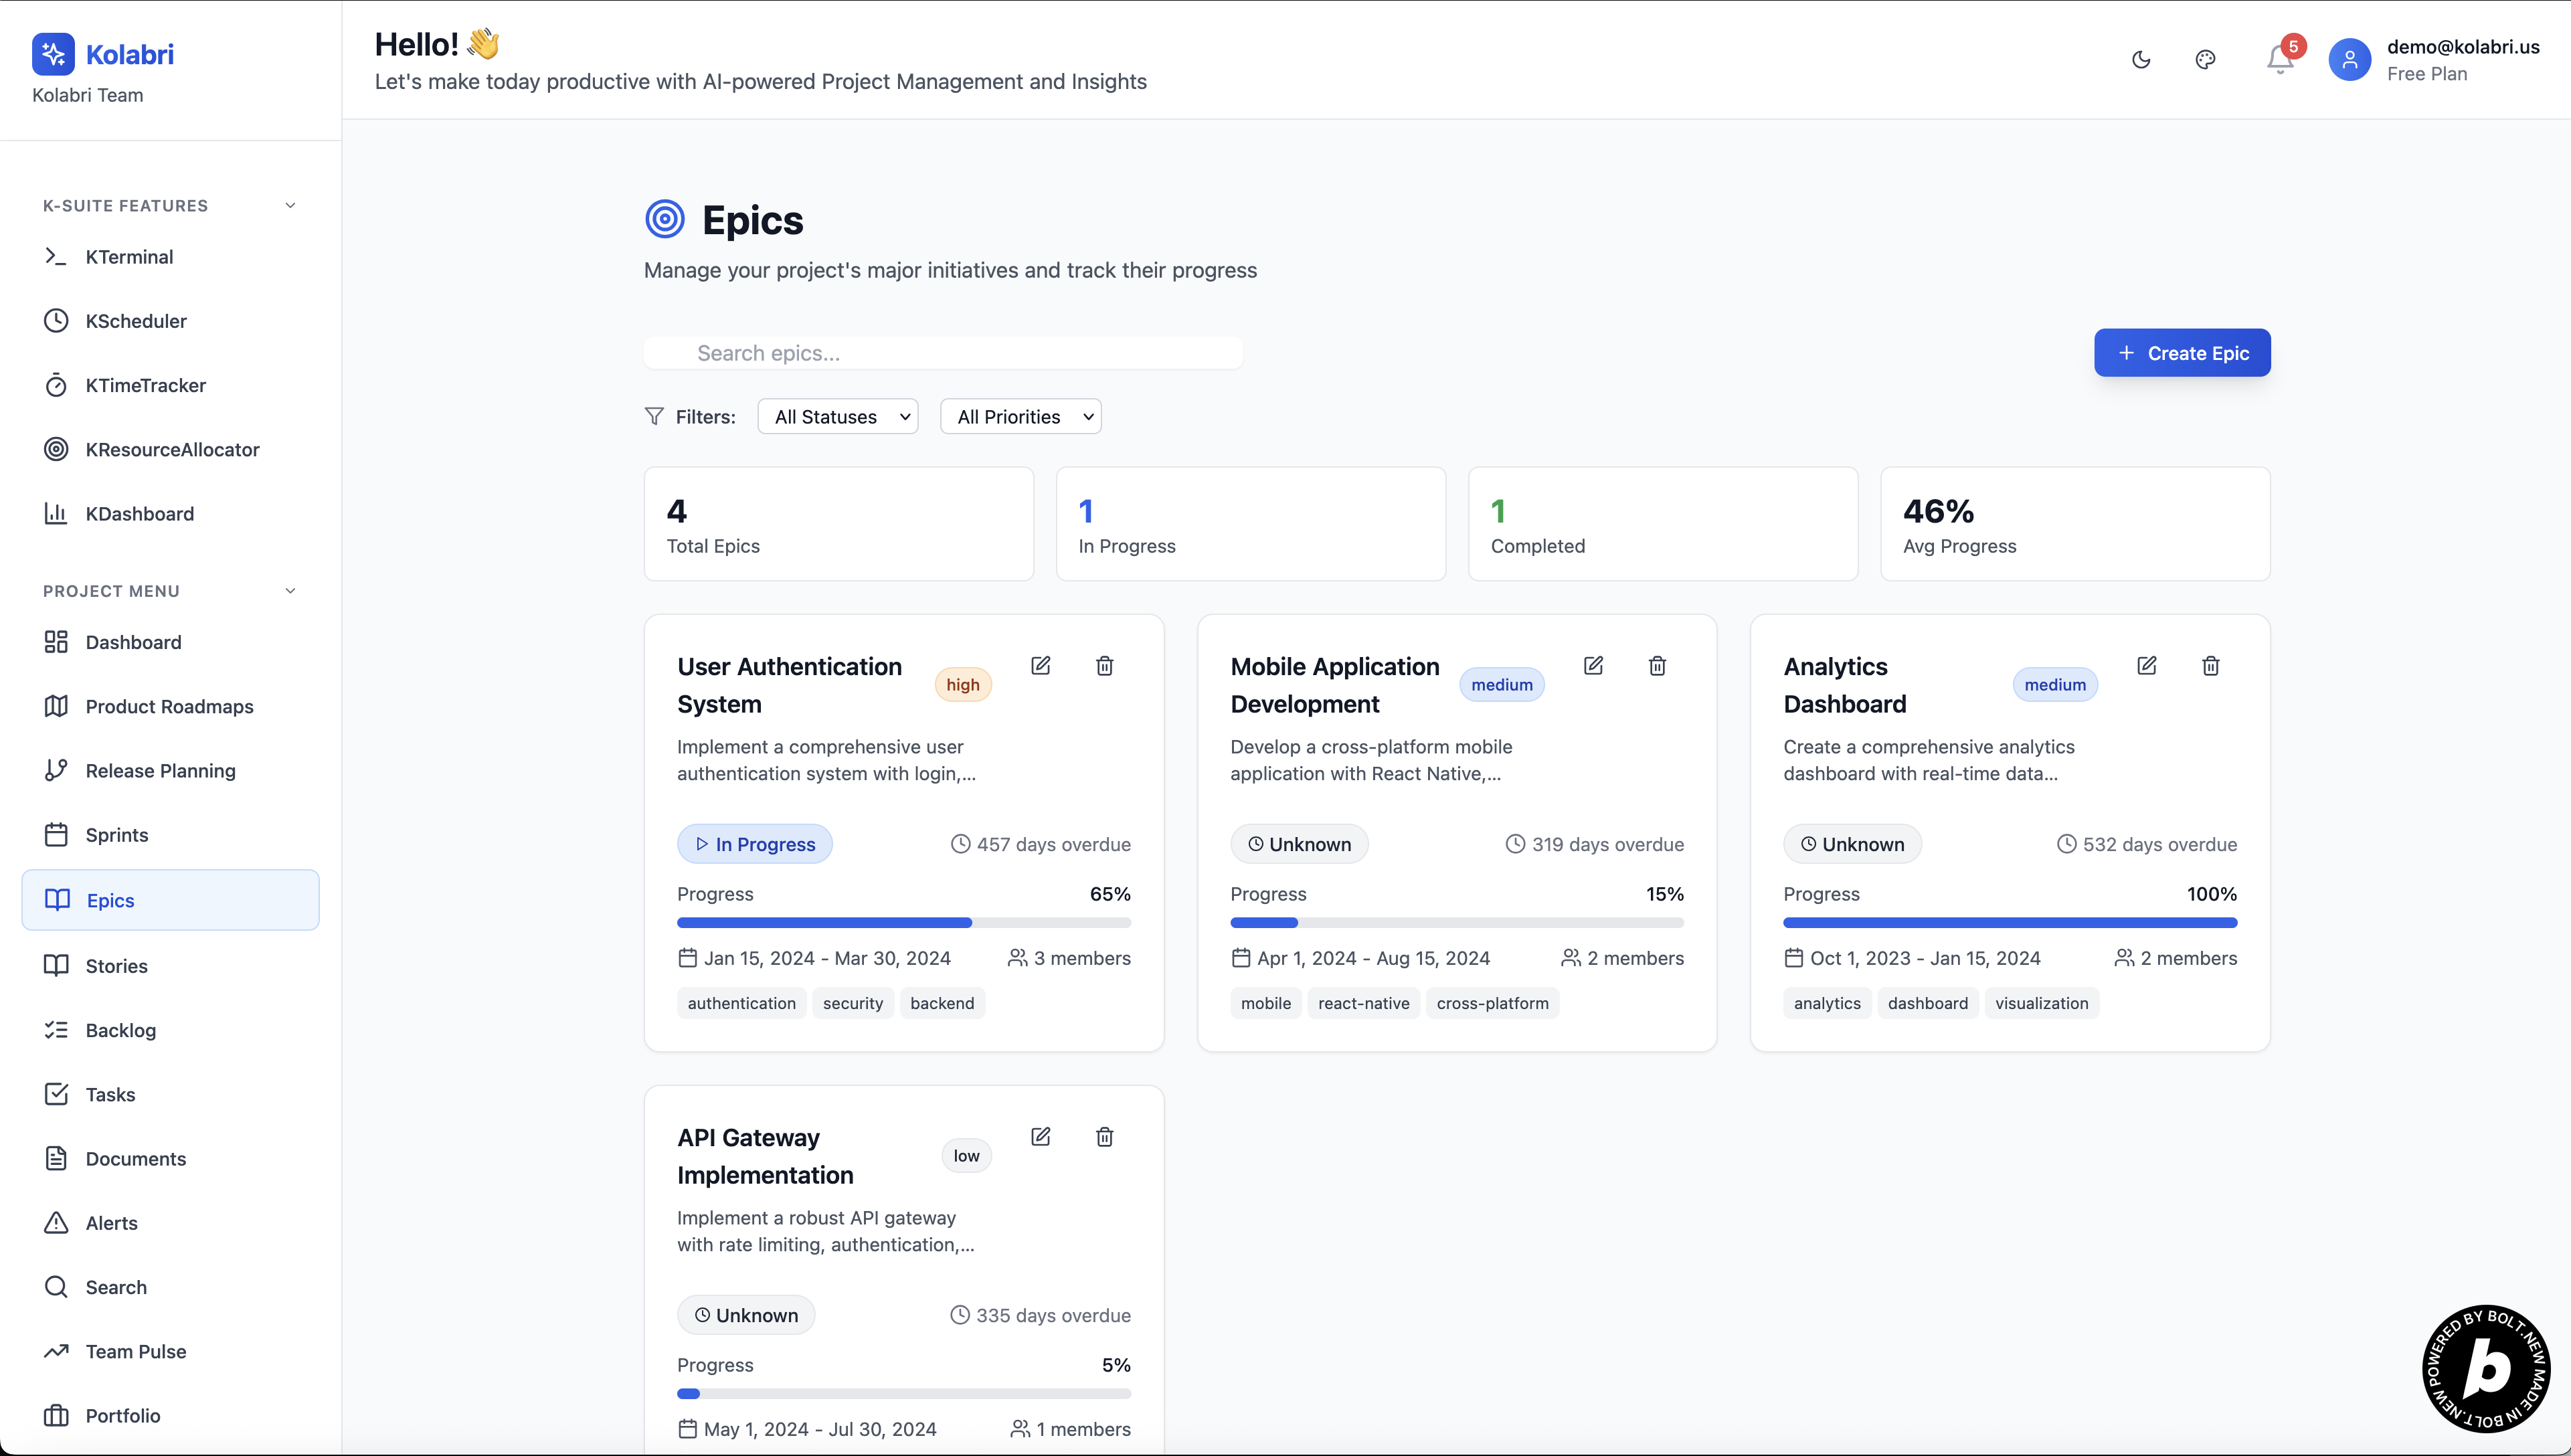Click the In Progress status badge

[755, 844]
